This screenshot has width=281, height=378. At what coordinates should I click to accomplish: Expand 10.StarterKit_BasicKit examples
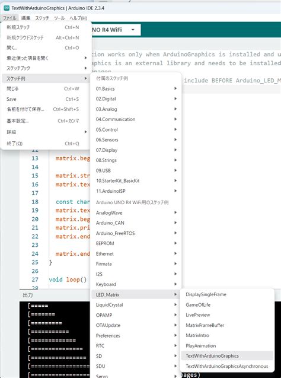click(x=136, y=181)
